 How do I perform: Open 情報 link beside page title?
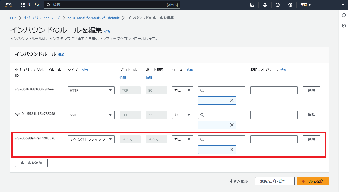click(107, 32)
